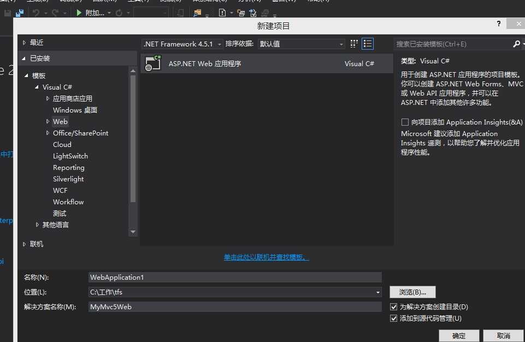The height and width of the screenshot is (342, 525).
Task: Click the search magnifier icon
Action: click(x=516, y=44)
